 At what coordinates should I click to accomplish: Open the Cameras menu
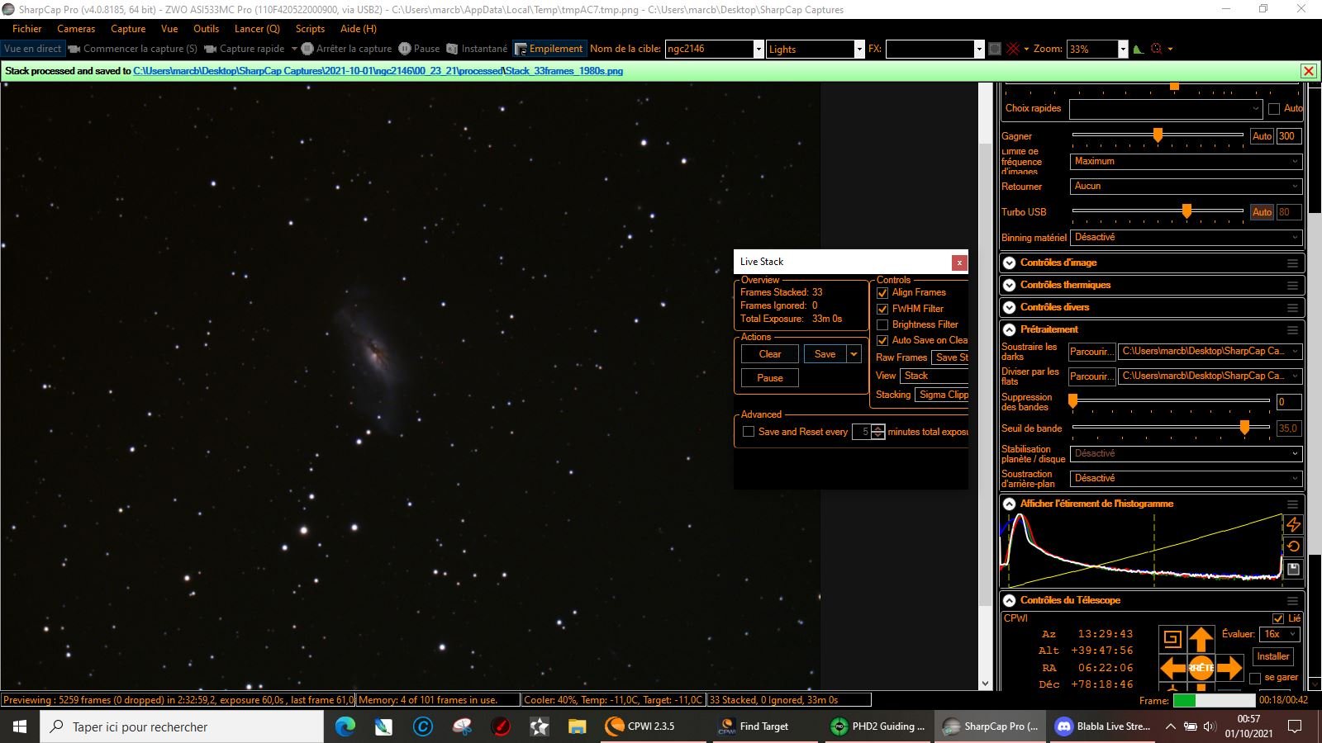76,28
